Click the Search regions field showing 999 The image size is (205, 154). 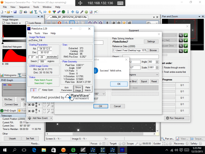coord(42,61)
